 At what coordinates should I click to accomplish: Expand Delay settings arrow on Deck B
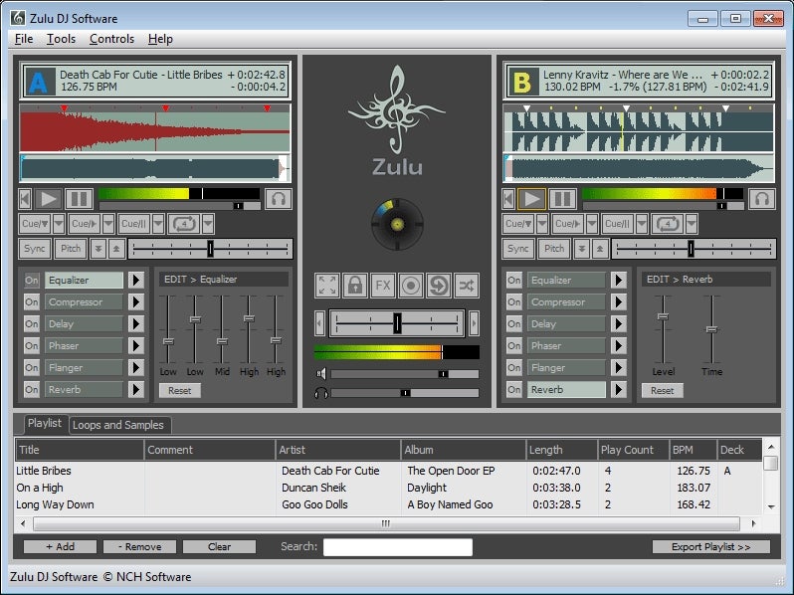tap(618, 324)
